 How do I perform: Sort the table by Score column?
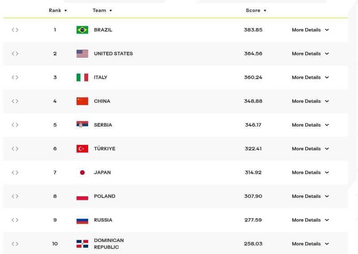pyautogui.click(x=256, y=10)
